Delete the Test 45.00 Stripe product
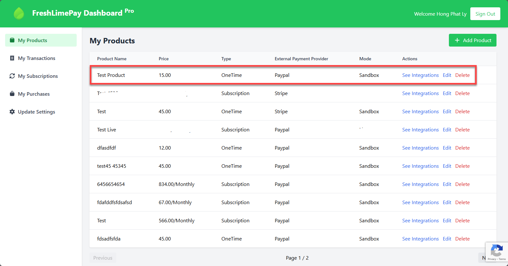The image size is (508, 266). click(462, 111)
